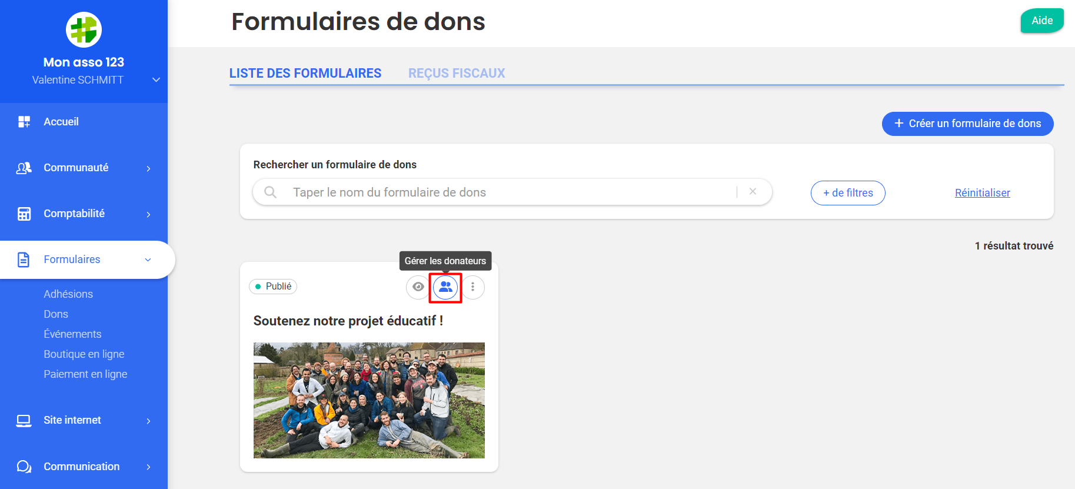This screenshot has width=1075, height=489.
Task: Click the Réinitialiser link
Action: coord(982,192)
